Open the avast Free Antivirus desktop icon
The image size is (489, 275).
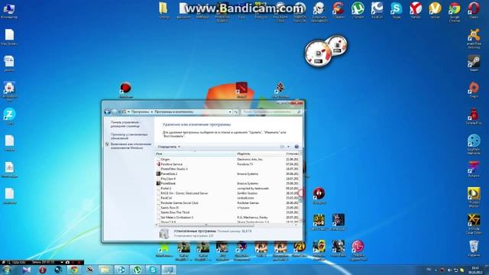coord(474,39)
